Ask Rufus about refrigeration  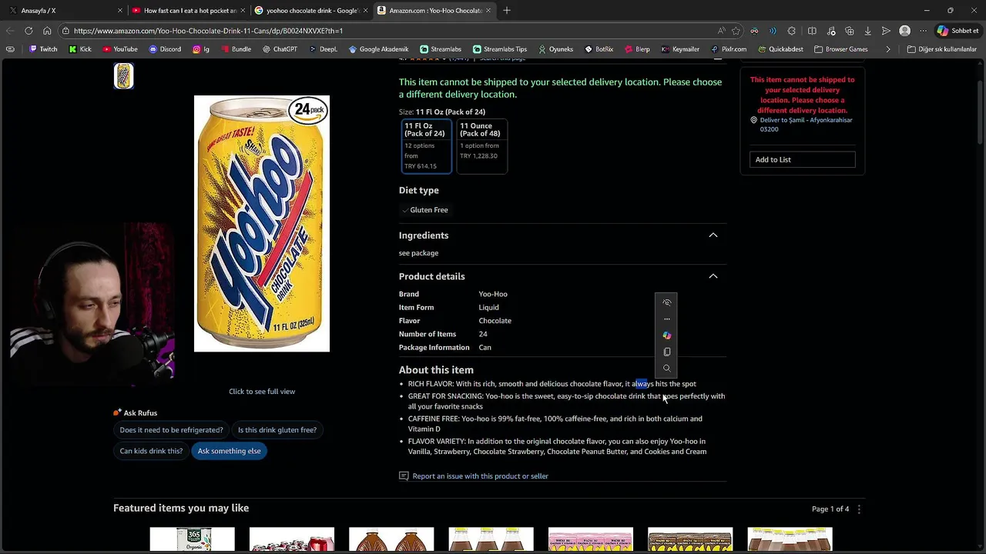tap(171, 430)
